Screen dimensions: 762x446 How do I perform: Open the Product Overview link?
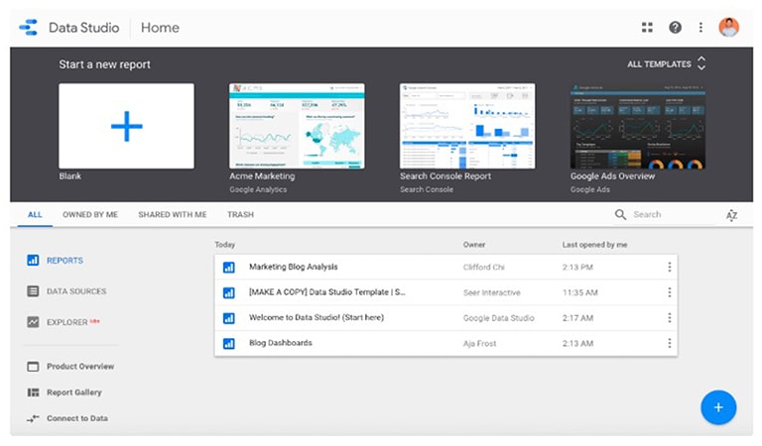pyautogui.click(x=80, y=367)
